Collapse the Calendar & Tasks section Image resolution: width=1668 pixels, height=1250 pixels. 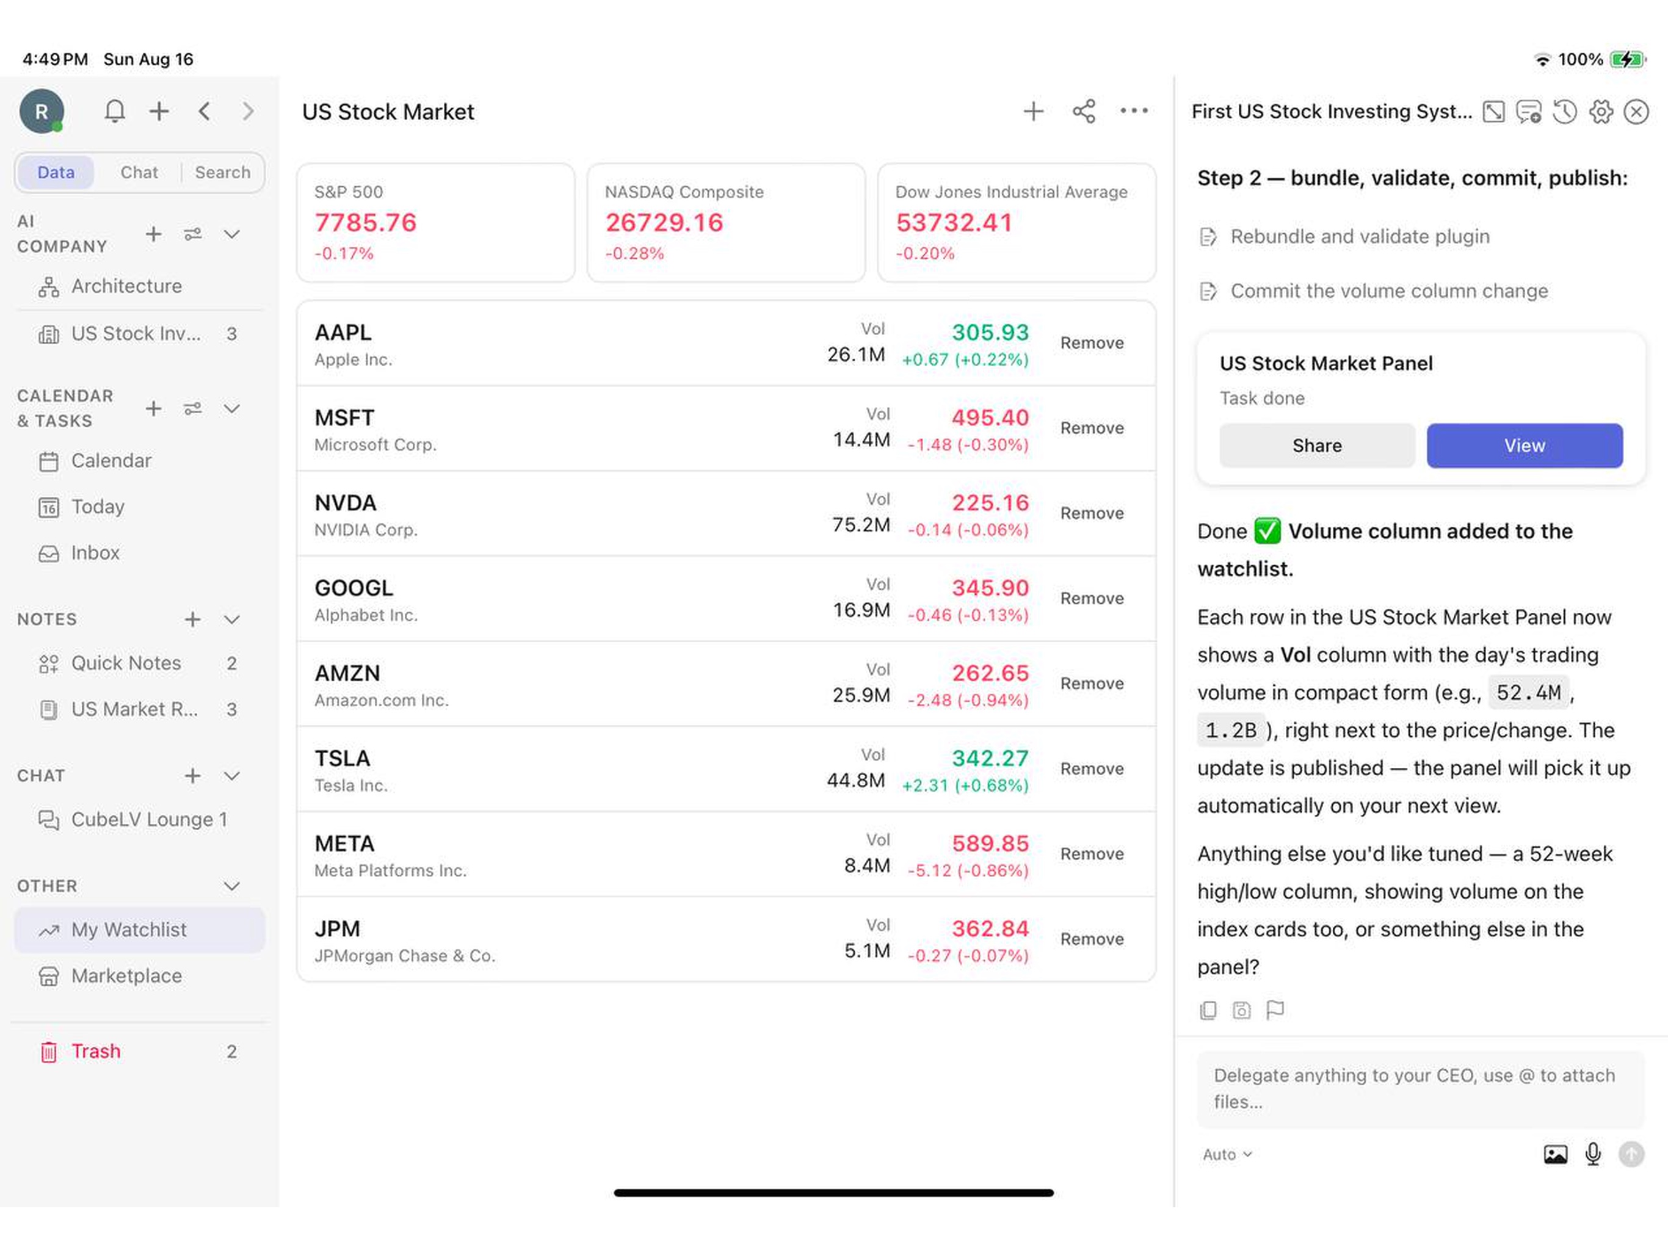(232, 408)
